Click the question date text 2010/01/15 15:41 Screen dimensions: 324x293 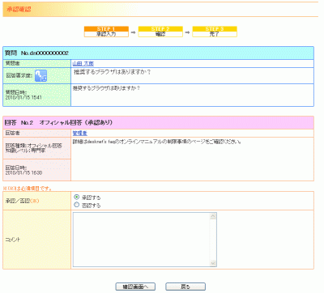pos(23,97)
